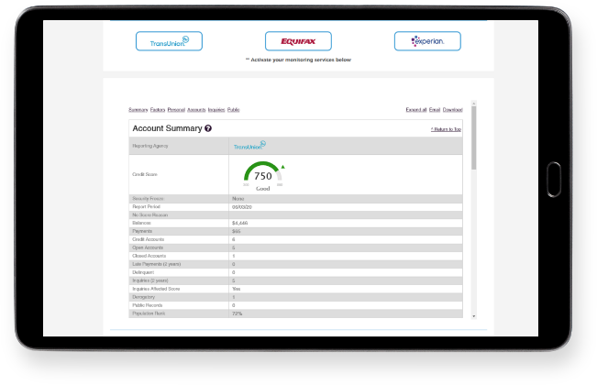Open the Personal section link
The height and width of the screenshot is (385, 597).
pyautogui.click(x=177, y=109)
